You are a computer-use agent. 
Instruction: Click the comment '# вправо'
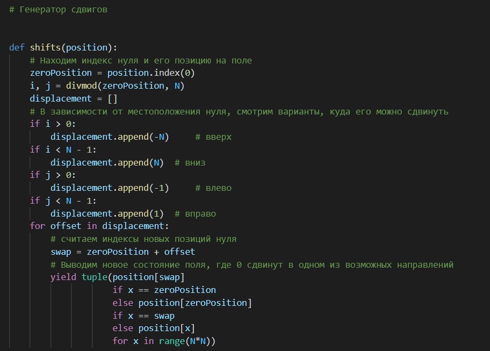coord(196,213)
